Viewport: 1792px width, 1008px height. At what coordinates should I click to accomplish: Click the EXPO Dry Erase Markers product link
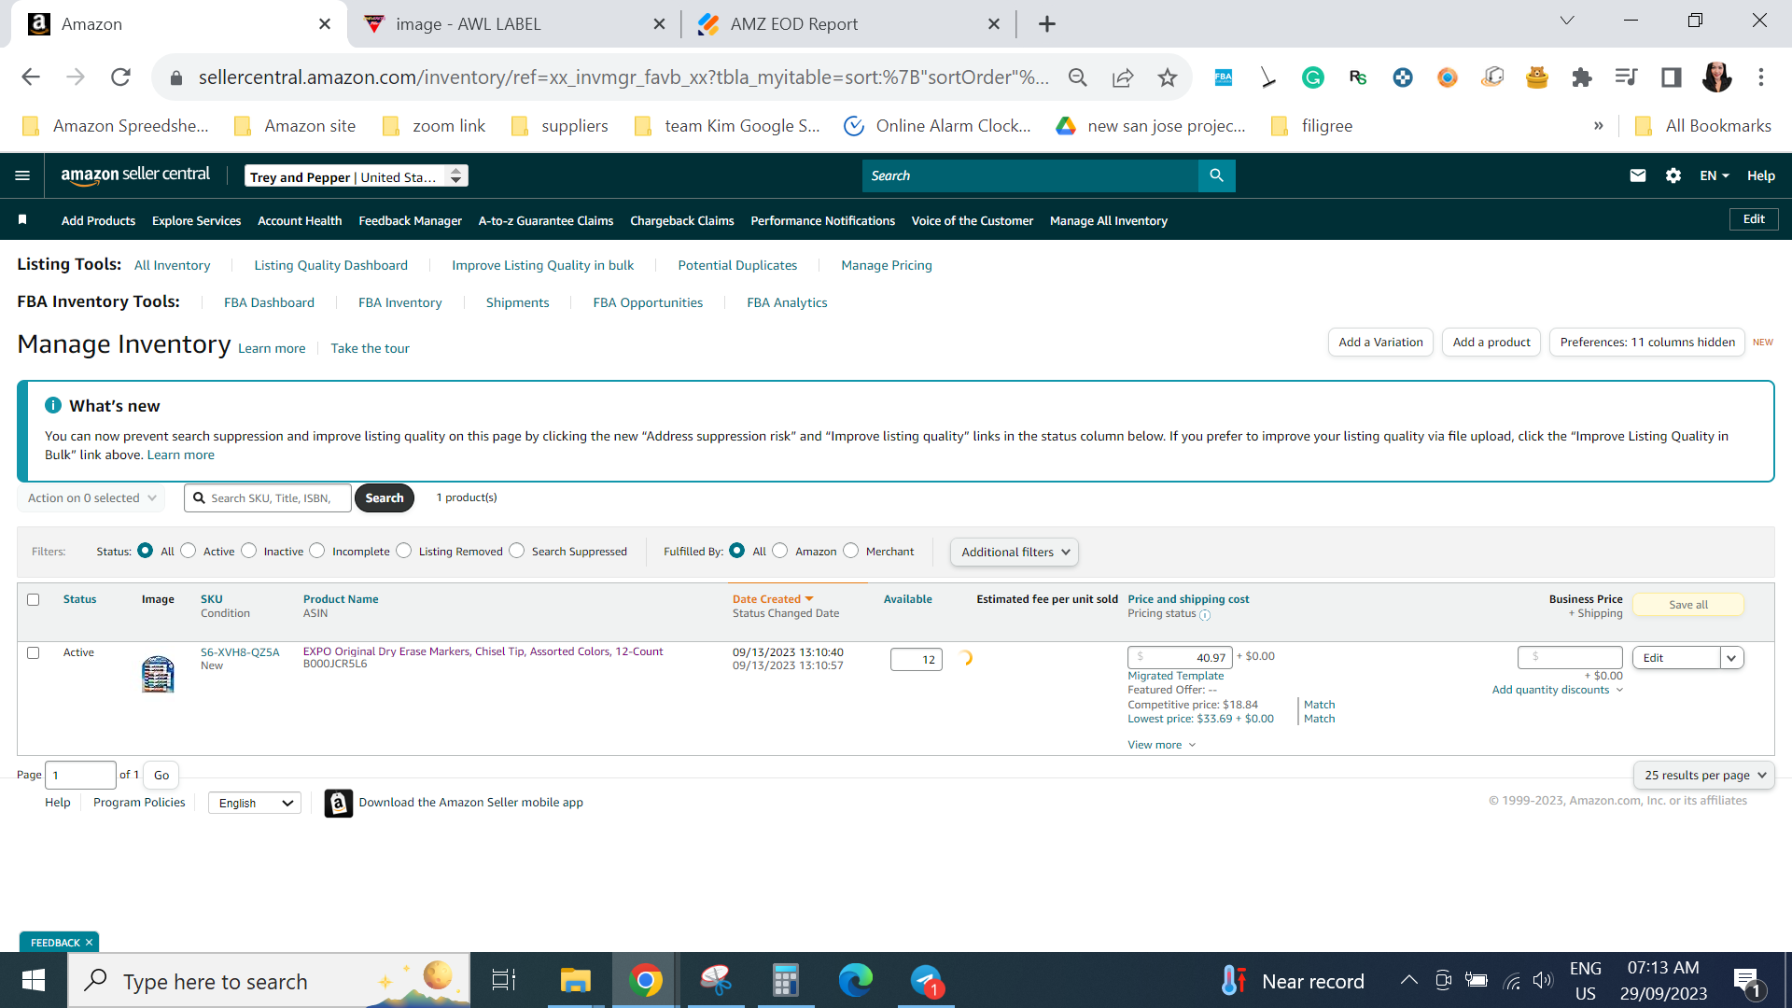tap(483, 651)
